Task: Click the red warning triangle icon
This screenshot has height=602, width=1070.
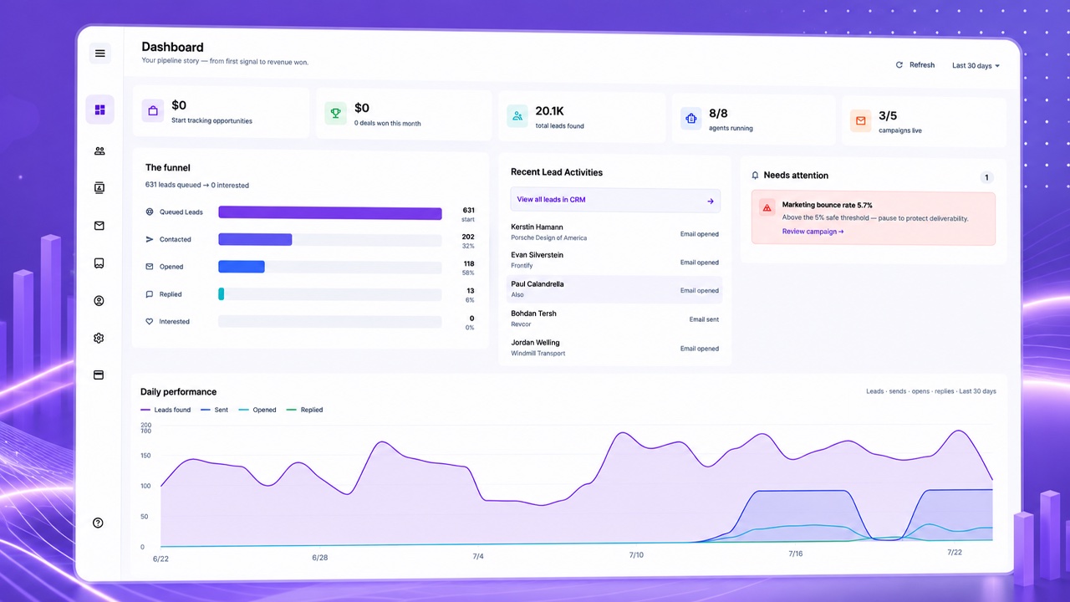Action: point(767,207)
